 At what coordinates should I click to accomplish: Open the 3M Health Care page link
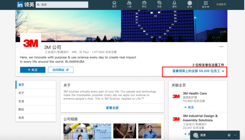pos(195,93)
